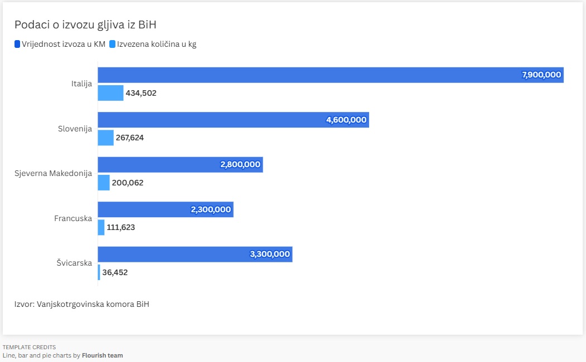Click the source note 'Izvor: Vanjskotrgovinska komora BiH'
Screen dimensions: 586x362
point(81,304)
